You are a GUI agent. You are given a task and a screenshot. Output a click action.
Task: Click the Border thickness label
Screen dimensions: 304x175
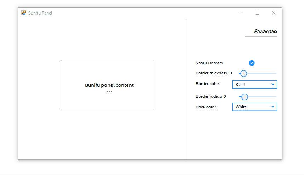pyautogui.click(x=212, y=73)
